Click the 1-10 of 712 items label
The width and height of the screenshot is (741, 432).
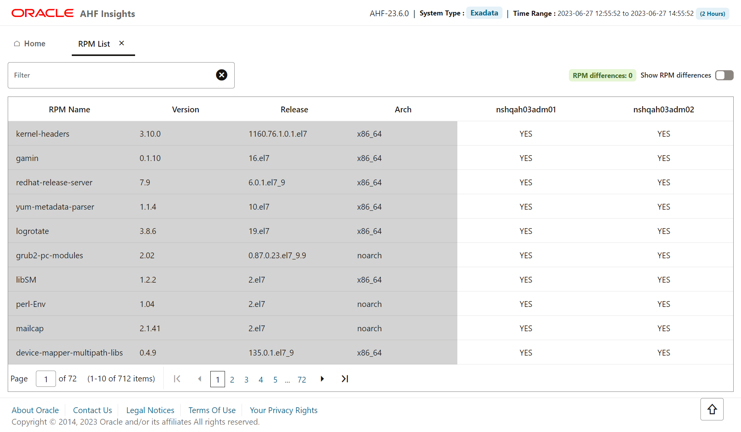[121, 379]
